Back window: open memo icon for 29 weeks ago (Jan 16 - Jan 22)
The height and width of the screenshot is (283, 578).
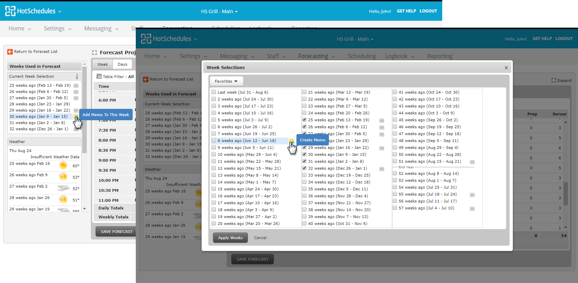(76, 111)
